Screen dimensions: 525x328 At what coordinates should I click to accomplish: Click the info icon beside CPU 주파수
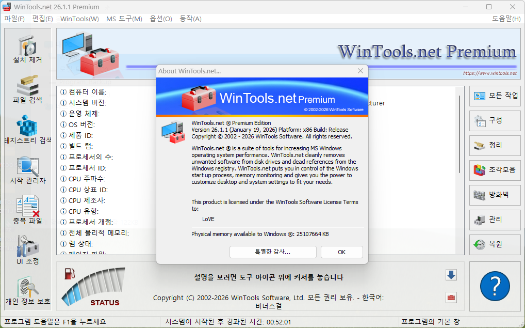[x=63, y=179]
